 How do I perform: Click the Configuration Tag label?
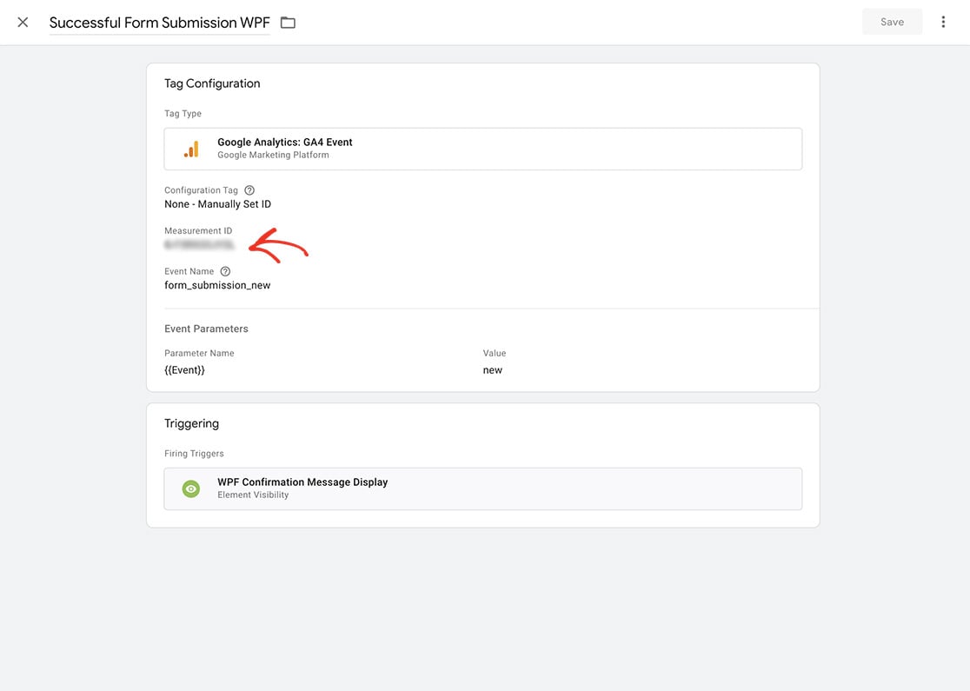(201, 190)
